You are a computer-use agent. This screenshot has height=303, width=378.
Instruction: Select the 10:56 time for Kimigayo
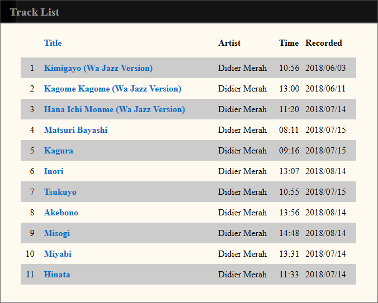(x=289, y=68)
